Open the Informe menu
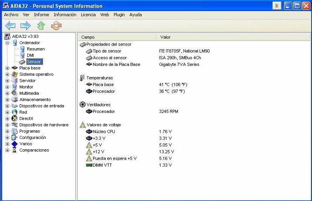This screenshot has height=201, width=312. (41, 15)
